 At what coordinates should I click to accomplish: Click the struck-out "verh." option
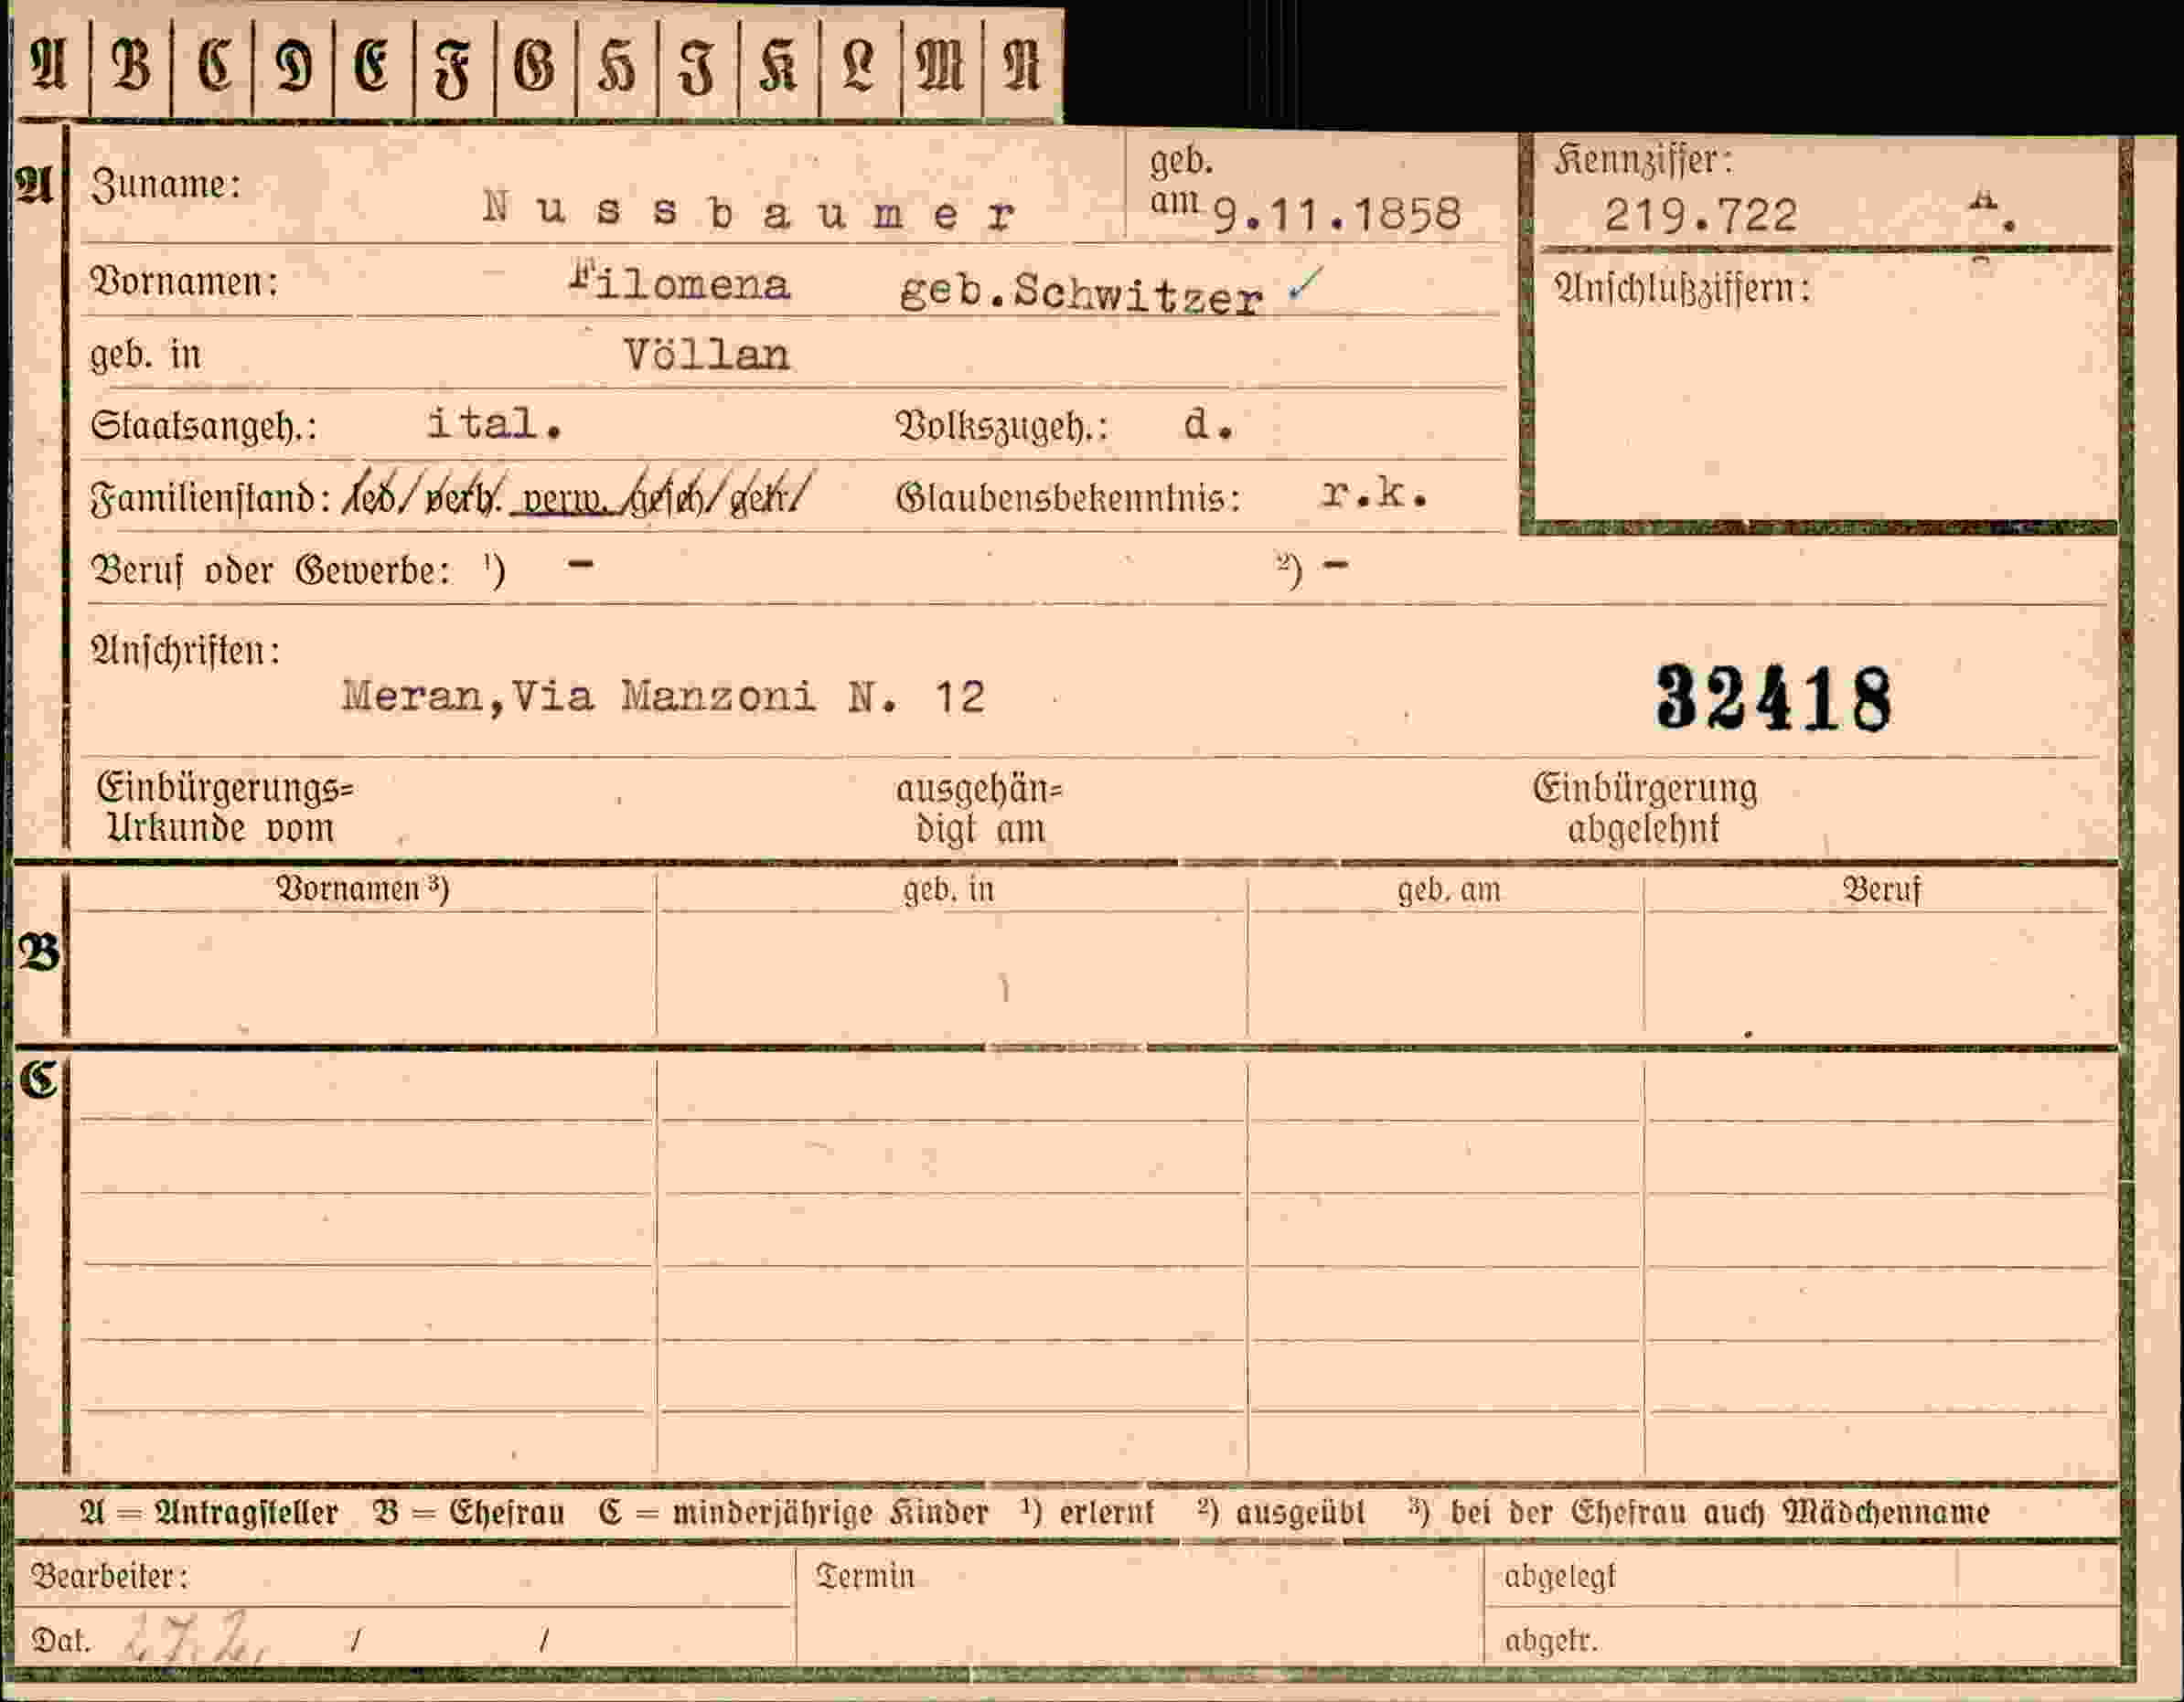tap(462, 496)
